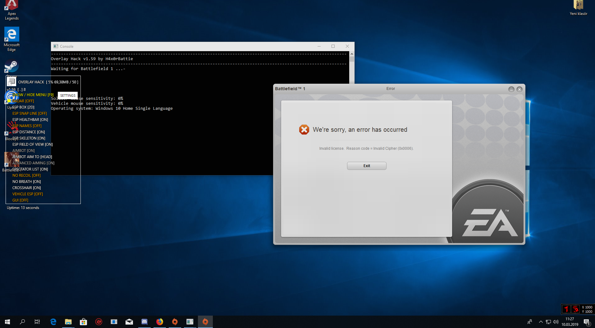The width and height of the screenshot is (595, 328).
Task: Click the ADVANCED AIMING [ON] entry
Action: click(x=33, y=163)
